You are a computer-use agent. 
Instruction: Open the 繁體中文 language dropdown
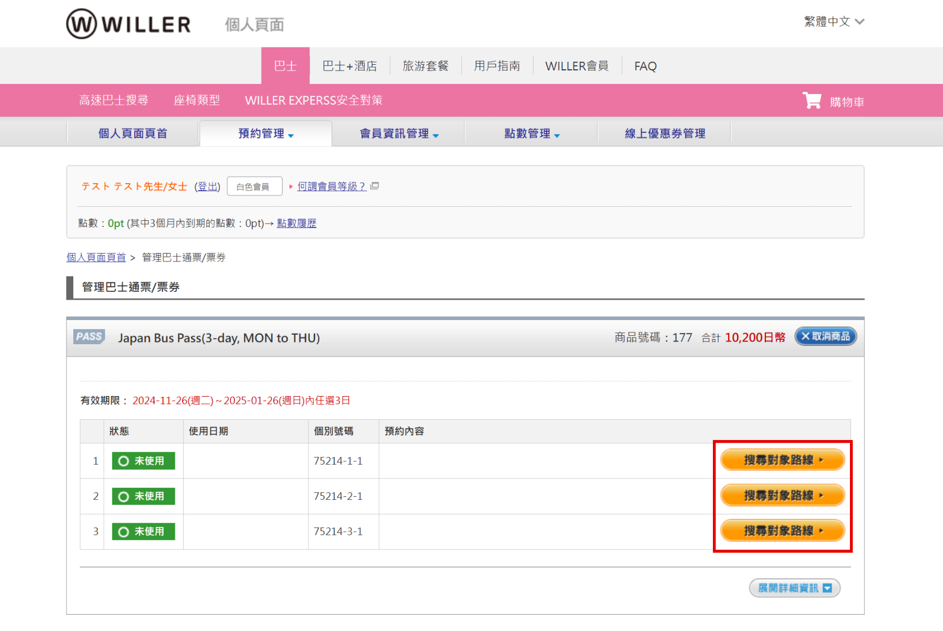pos(834,21)
